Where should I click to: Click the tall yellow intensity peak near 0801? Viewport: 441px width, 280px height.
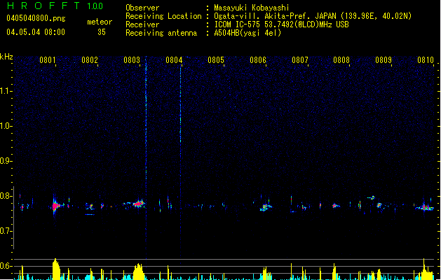56,269
